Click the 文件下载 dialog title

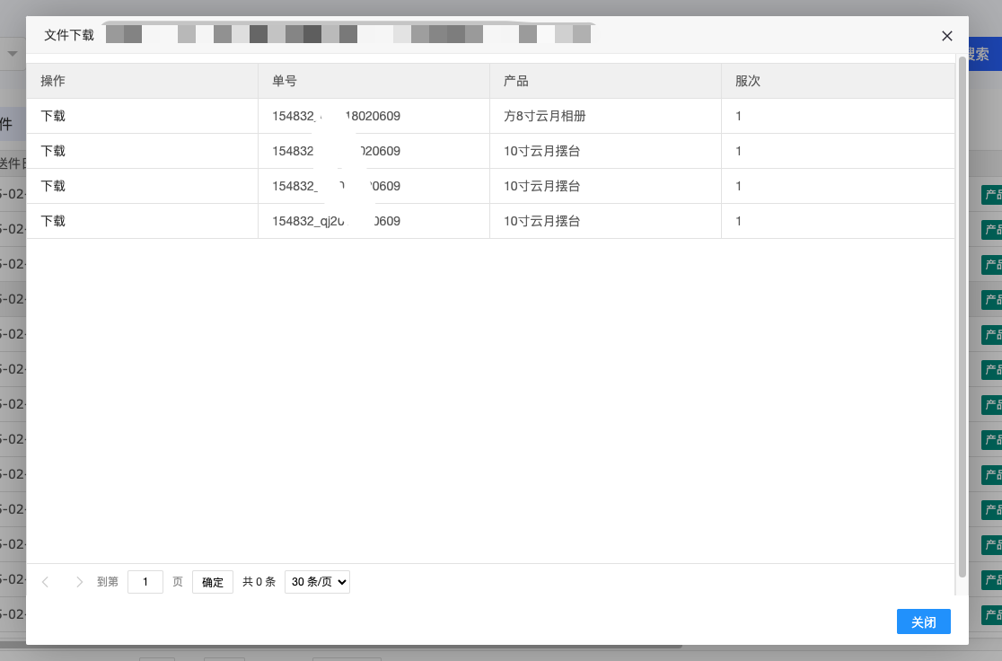click(69, 35)
